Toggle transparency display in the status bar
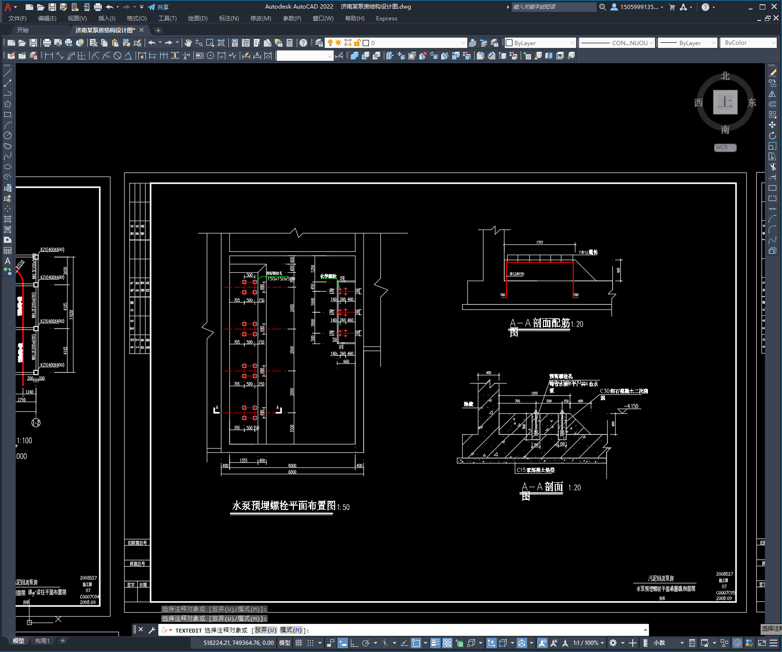 point(447,643)
